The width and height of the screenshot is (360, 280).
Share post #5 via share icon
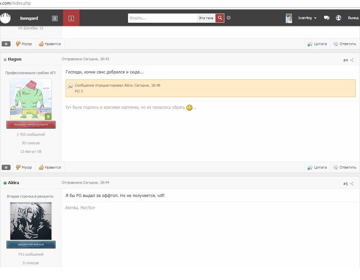[x=352, y=183]
